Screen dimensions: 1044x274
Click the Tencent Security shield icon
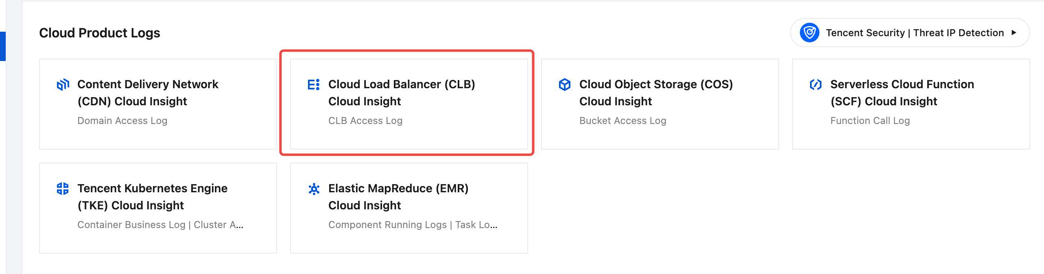pos(809,33)
